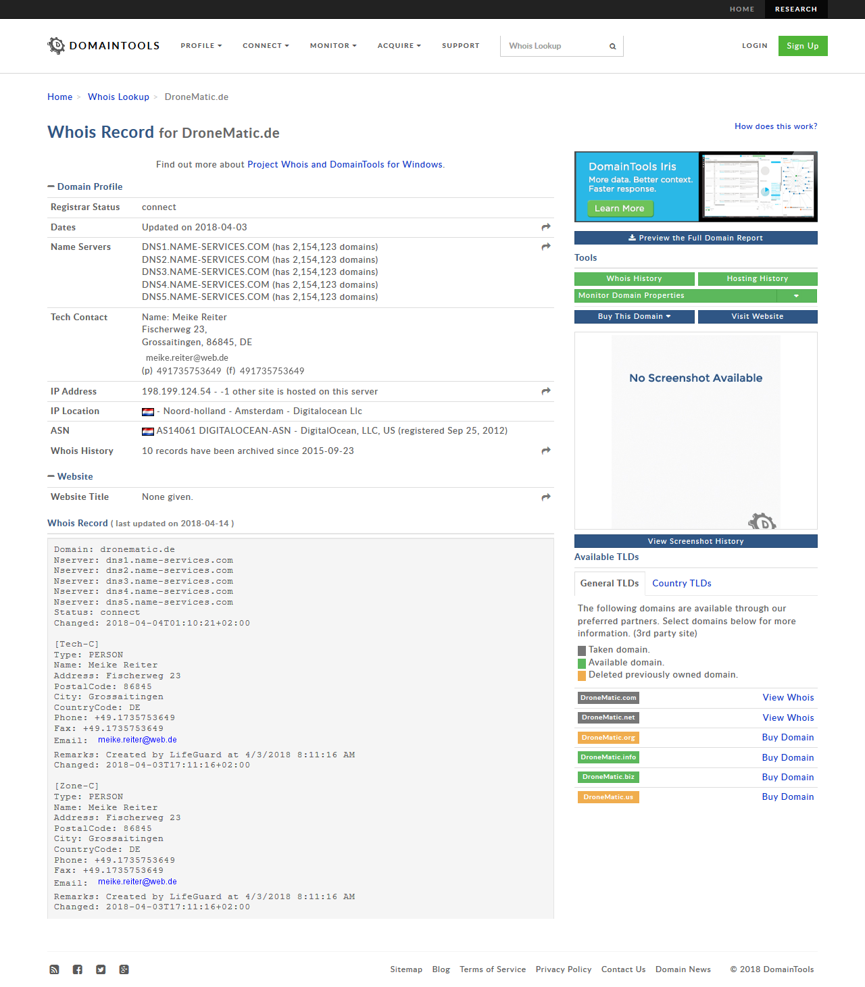Click the share arrow in Dates row
Viewport: 865px width, 987px height.
(x=546, y=227)
